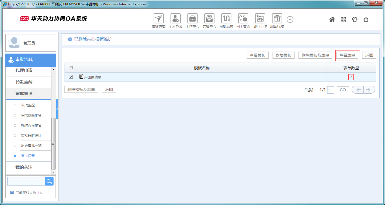Open the 审批超时统计 menu item

coord(31,136)
